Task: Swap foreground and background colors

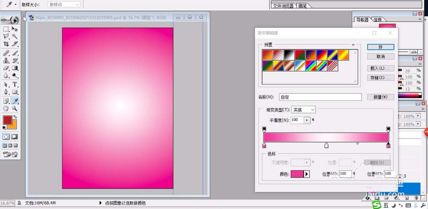Action: coord(15,117)
